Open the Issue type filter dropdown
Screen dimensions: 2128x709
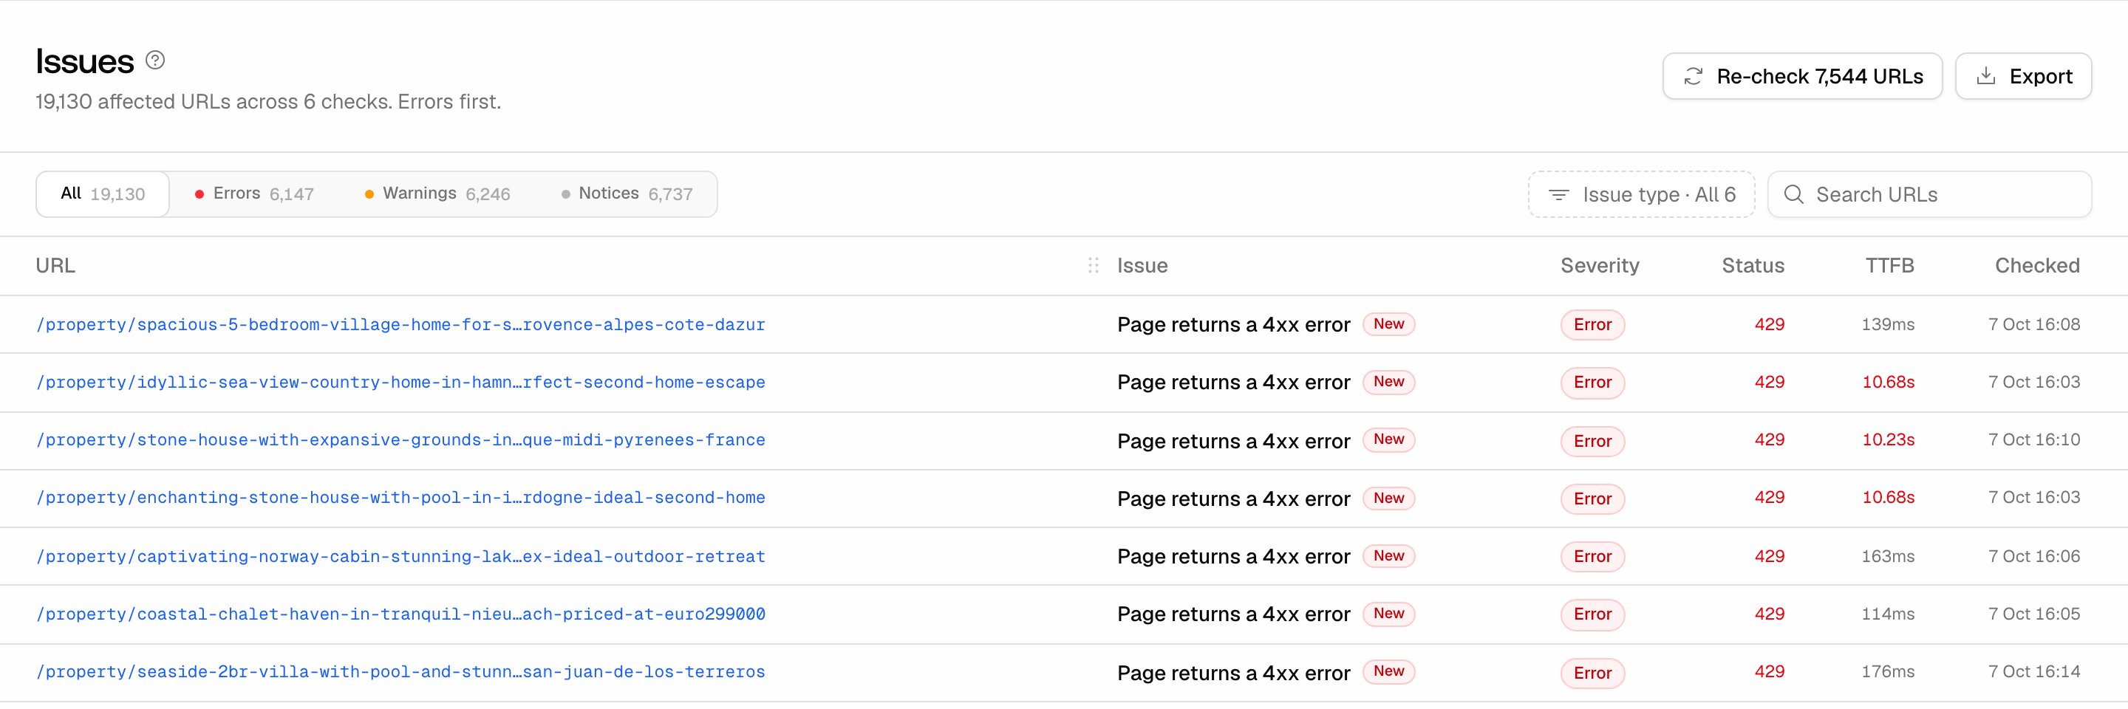tap(1641, 195)
